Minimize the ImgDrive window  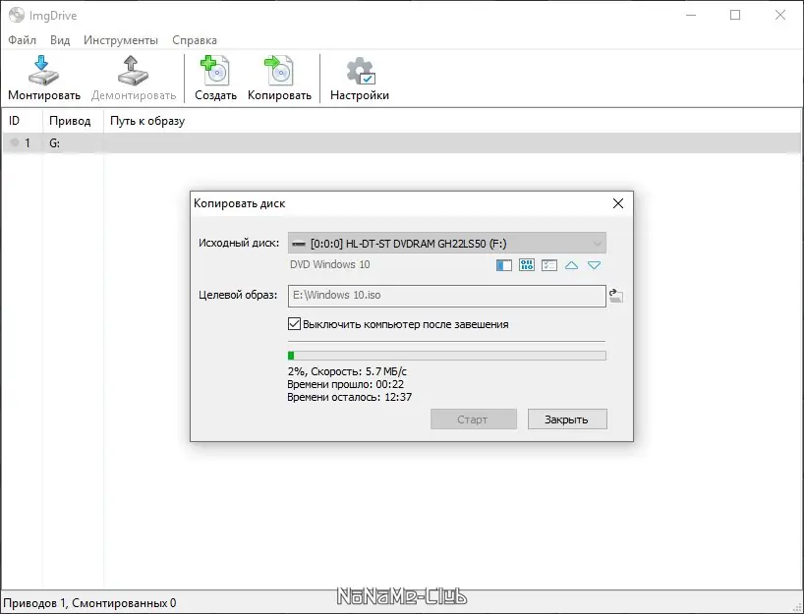(691, 15)
